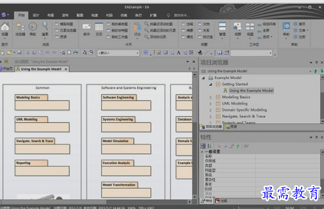324x209 pixels.
Task: Click the Enterprise Architect application logo button
Action: 4,15
